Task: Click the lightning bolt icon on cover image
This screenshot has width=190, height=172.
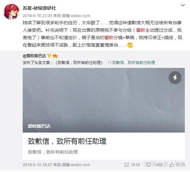Action: click(x=175, y=78)
